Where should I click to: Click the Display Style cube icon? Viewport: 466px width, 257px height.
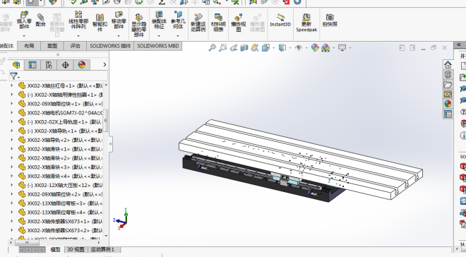[282, 47]
